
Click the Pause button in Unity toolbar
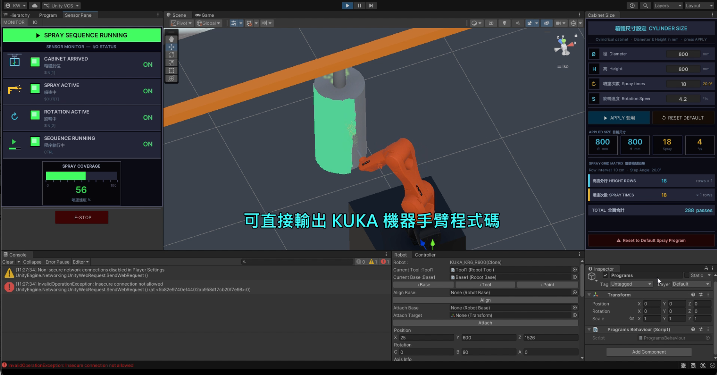pyautogui.click(x=359, y=5)
